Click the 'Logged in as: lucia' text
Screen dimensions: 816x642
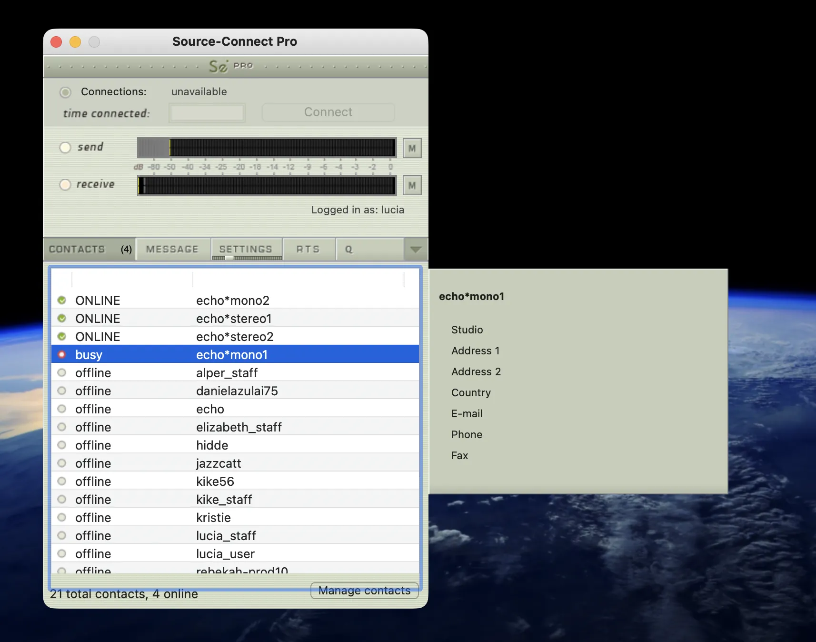358,210
